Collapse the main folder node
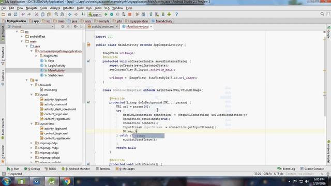 point(22,41)
